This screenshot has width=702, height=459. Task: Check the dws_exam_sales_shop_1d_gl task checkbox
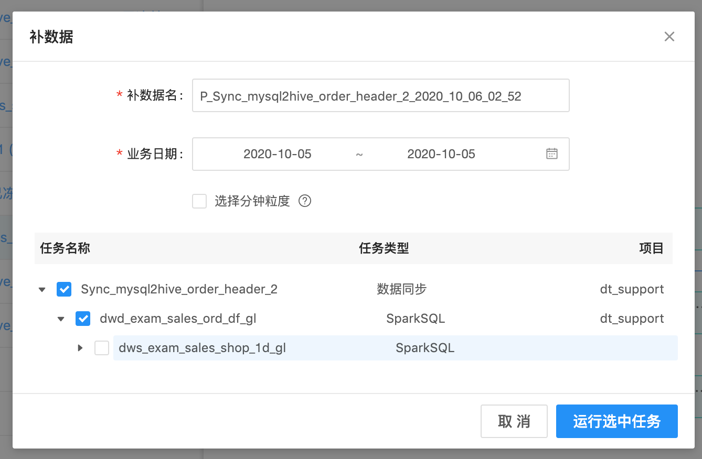[102, 348]
